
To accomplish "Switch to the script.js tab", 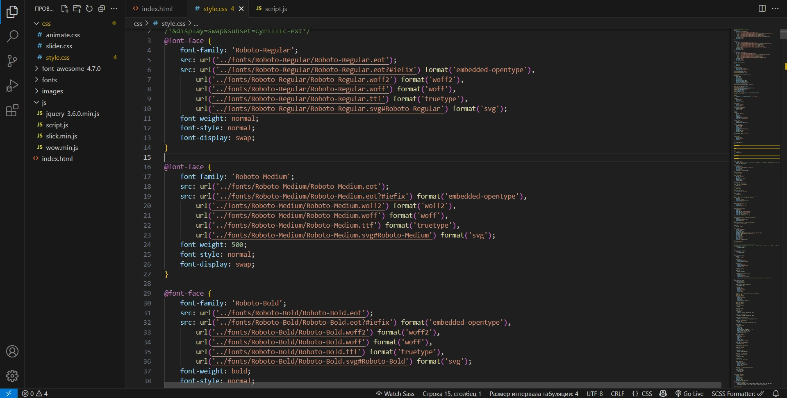I will [x=275, y=9].
